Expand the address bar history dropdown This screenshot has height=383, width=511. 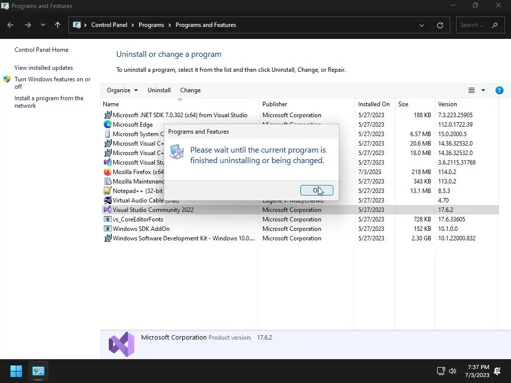[421, 25]
